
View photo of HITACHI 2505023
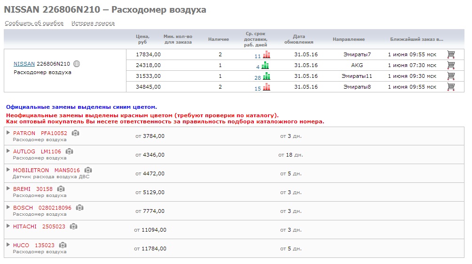(x=73, y=226)
